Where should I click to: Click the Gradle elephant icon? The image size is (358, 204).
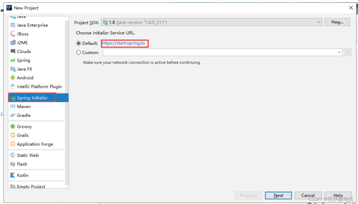click(13, 115)
